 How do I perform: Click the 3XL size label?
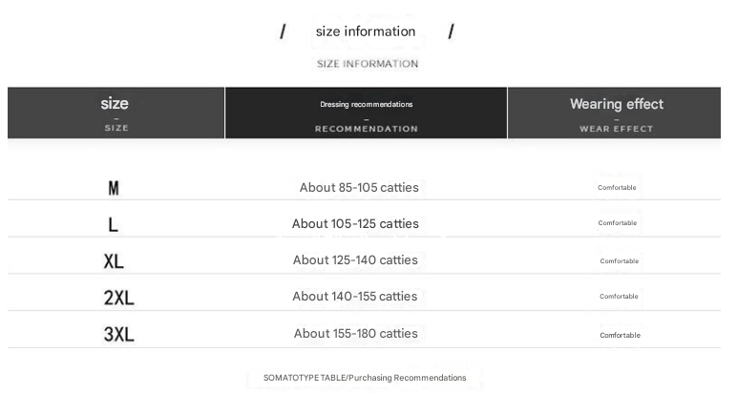[118, 334]
